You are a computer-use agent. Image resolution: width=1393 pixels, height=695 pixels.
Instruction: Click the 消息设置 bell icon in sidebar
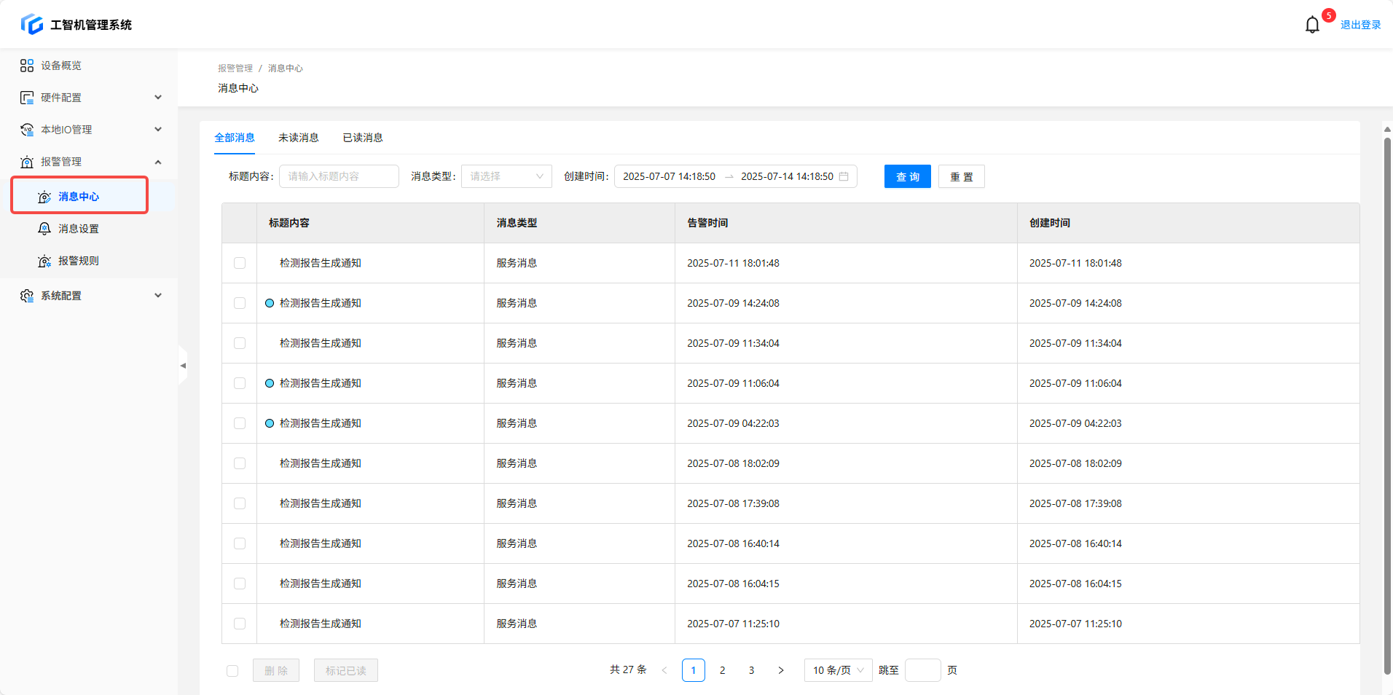click(44, 229)
